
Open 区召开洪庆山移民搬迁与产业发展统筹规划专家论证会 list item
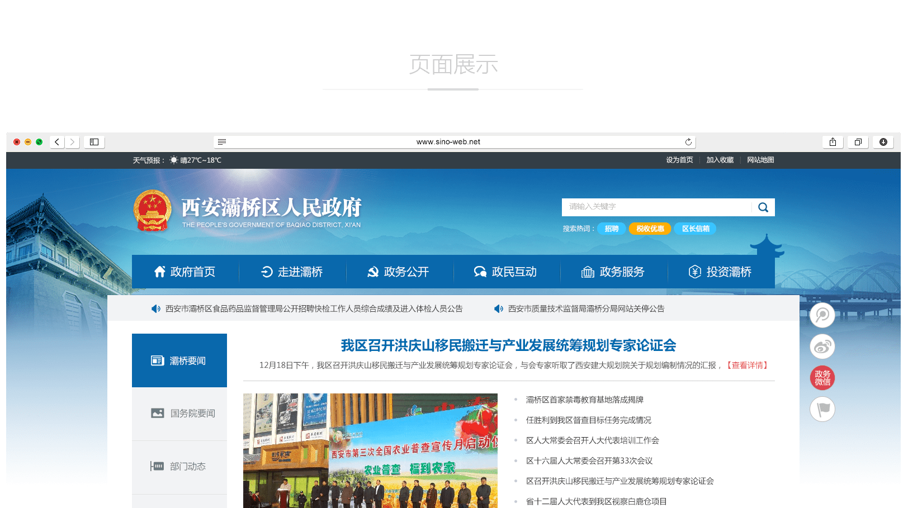coord(620,481)
